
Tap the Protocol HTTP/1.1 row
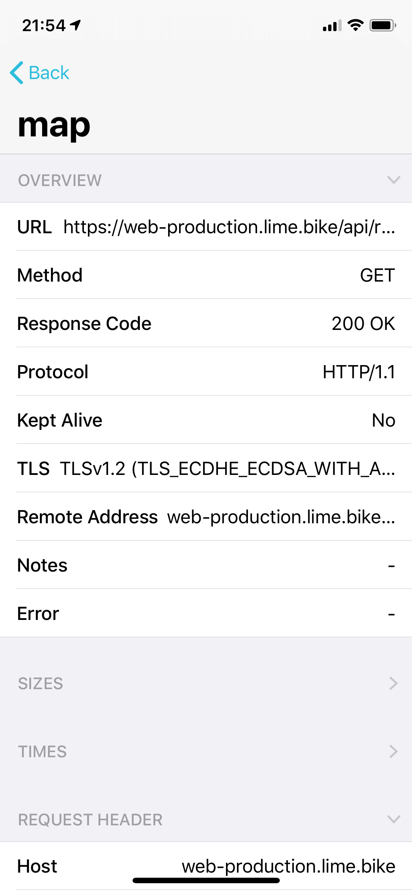click(x=206, y=371)
